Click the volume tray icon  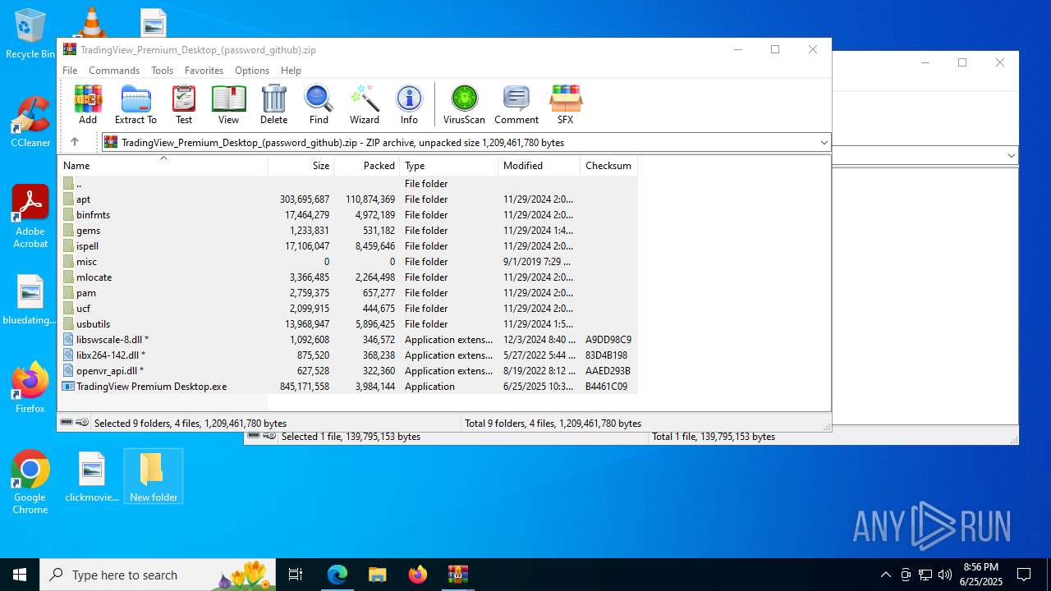point(945,575)
